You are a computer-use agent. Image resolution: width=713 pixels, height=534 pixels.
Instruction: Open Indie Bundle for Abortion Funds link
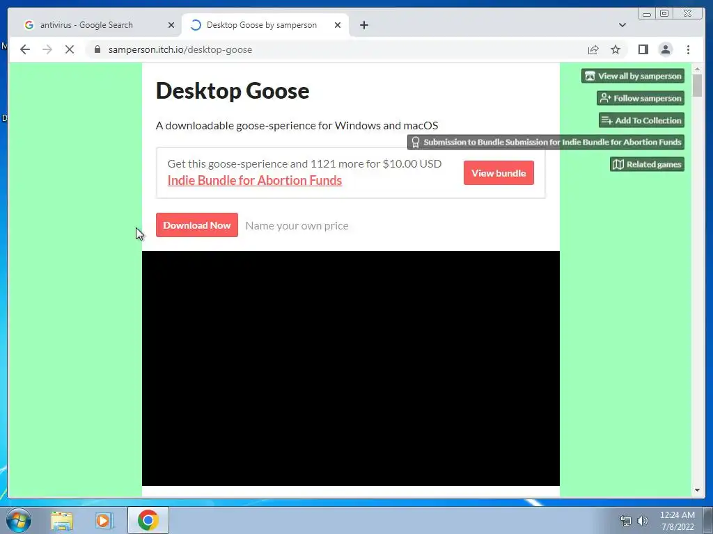255,180
